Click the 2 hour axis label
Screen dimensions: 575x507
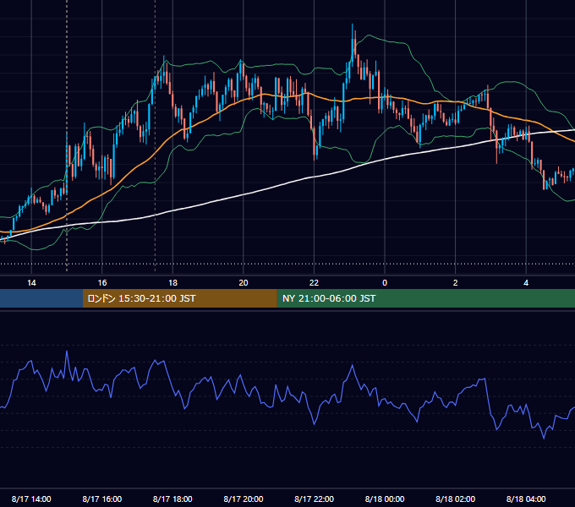pos(456,283)
